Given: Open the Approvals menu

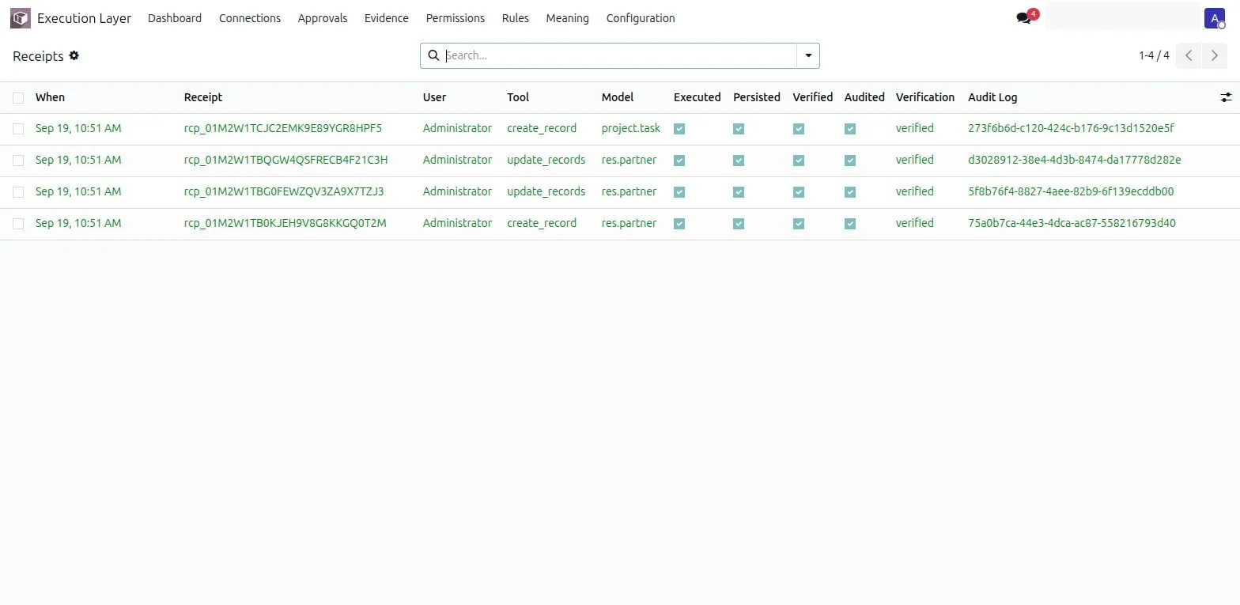Looking at the screenshot, I should point(323,18).
